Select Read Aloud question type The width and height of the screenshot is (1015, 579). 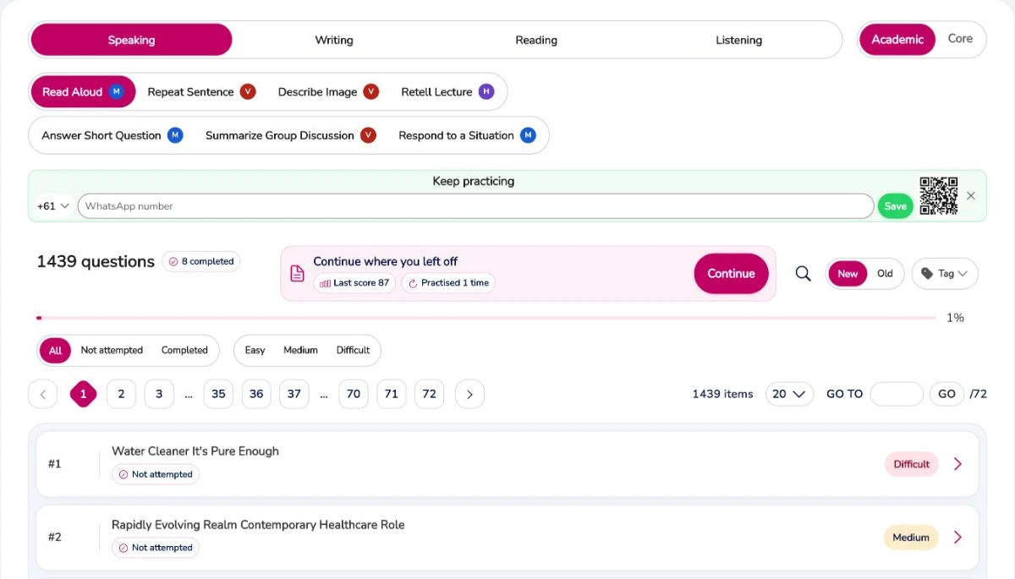click(x=83, y=91)
